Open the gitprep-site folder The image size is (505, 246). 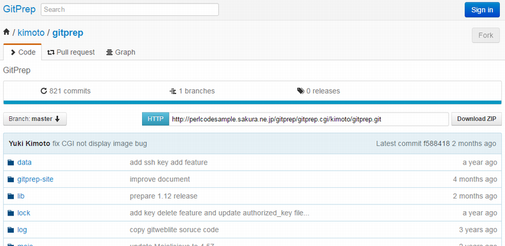point(35,179)
